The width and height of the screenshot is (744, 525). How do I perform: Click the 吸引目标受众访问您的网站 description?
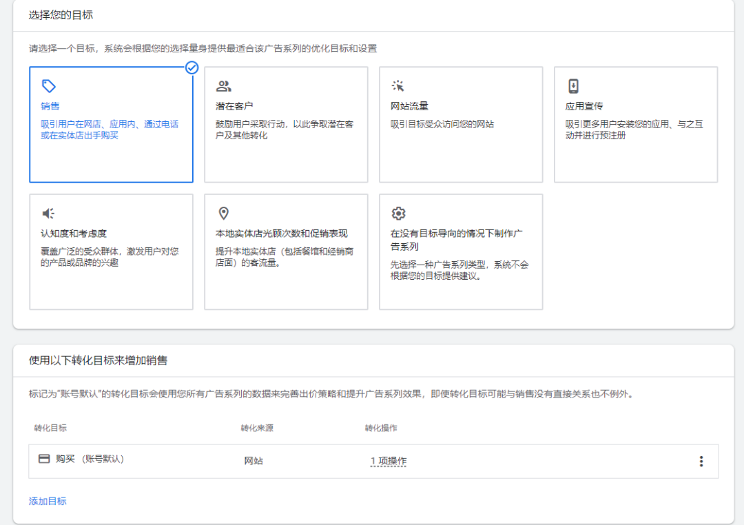click(442, 125)
